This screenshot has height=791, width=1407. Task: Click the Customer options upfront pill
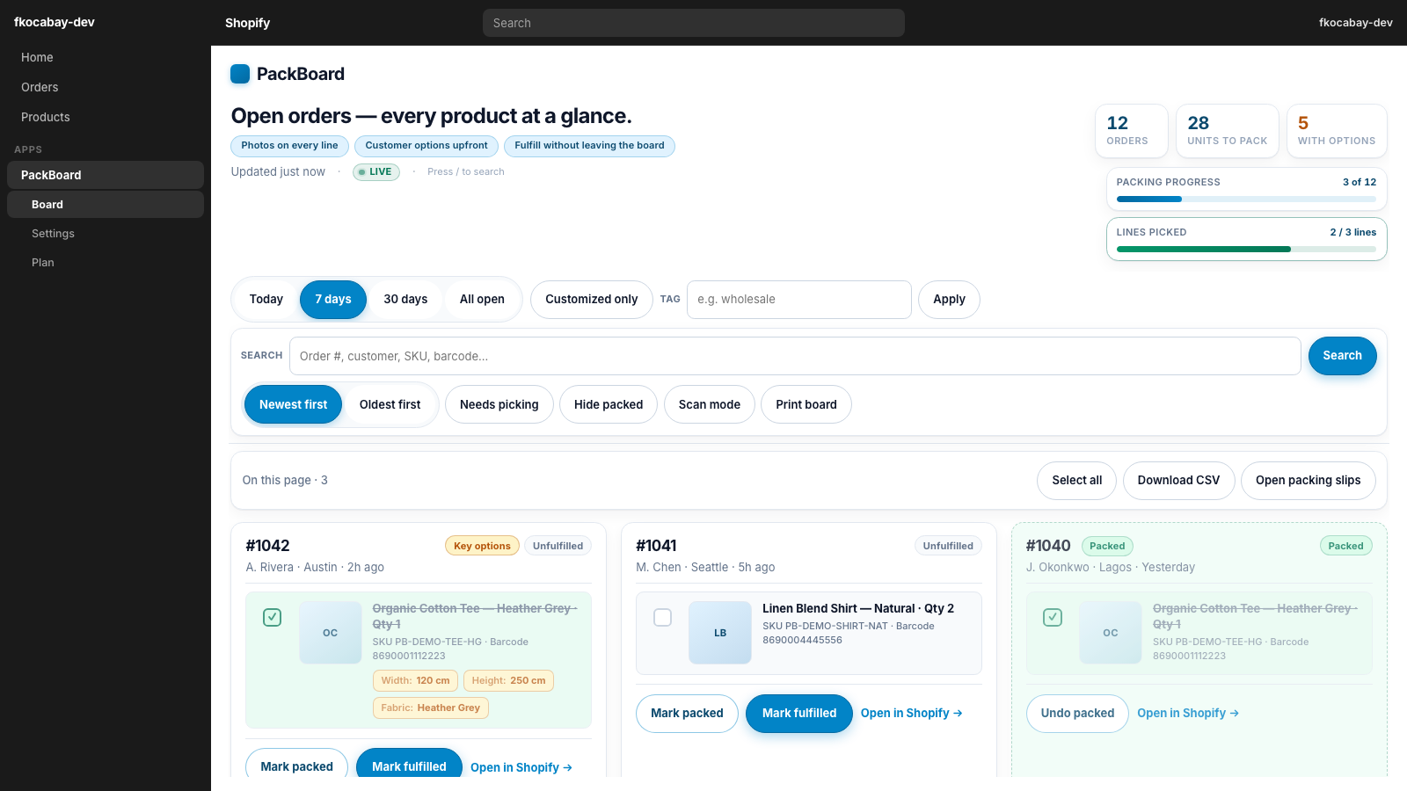[426, 146]
